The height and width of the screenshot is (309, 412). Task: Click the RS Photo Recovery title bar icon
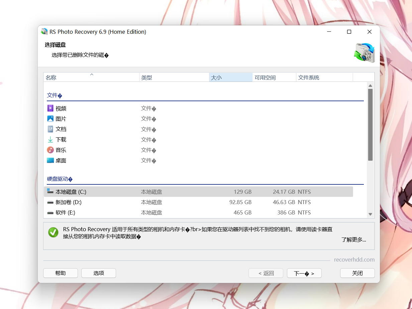coord(44,32)
